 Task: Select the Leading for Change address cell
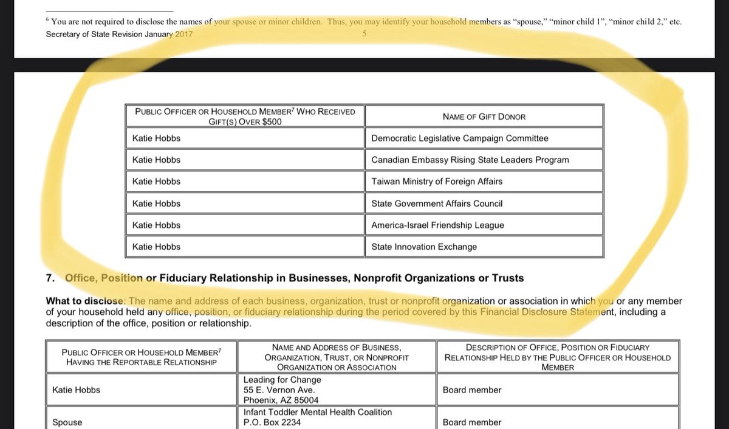(336, 390)
